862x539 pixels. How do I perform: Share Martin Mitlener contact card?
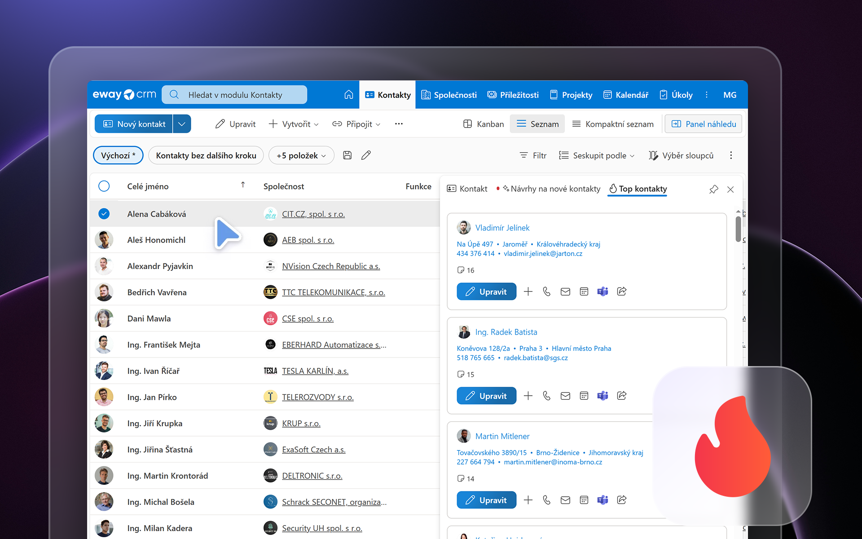pos(621,500)
